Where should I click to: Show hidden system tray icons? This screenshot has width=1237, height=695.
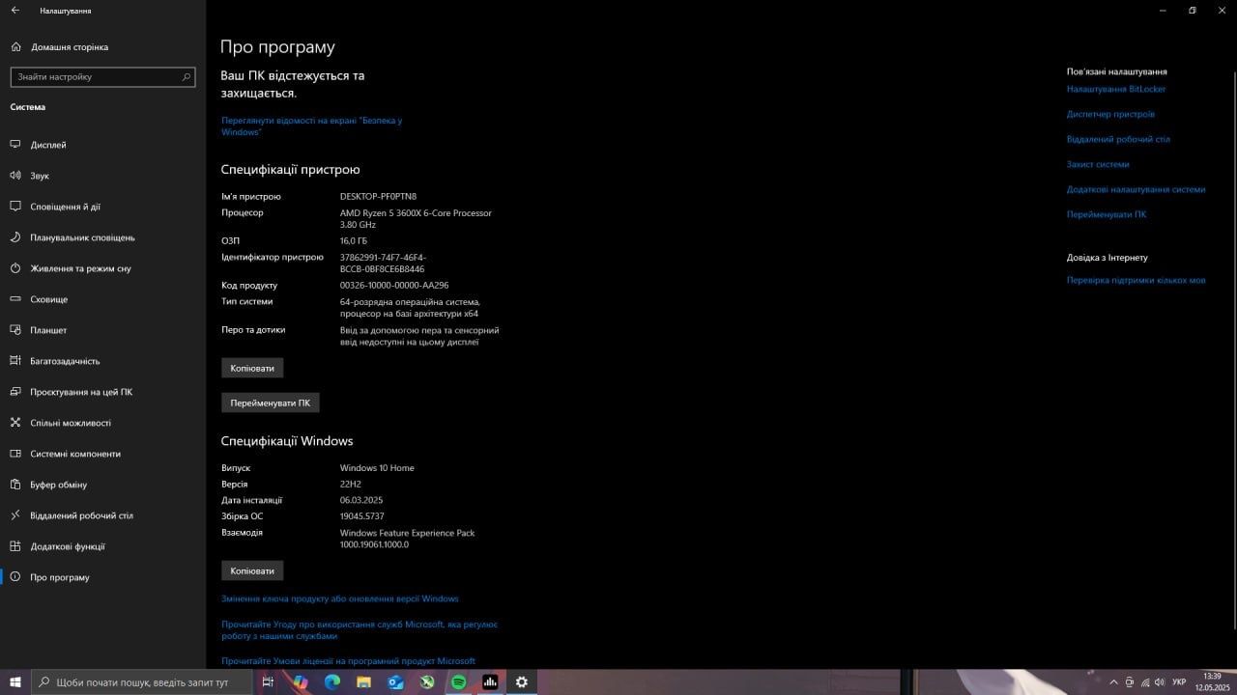coord(1113,682)
